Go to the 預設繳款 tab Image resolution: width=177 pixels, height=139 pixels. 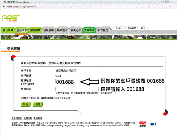pos(49,30)
